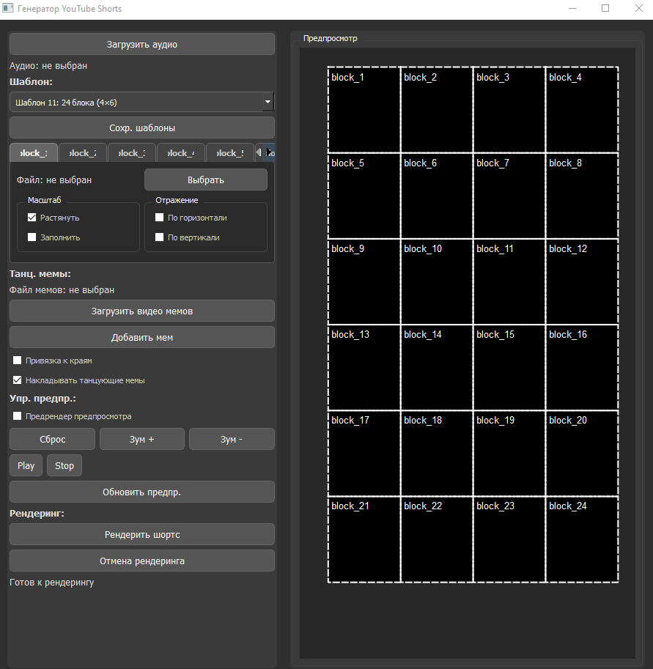653x669 pixels.
Task: Click Загрузить аудио button
Action: click(141, 44)
